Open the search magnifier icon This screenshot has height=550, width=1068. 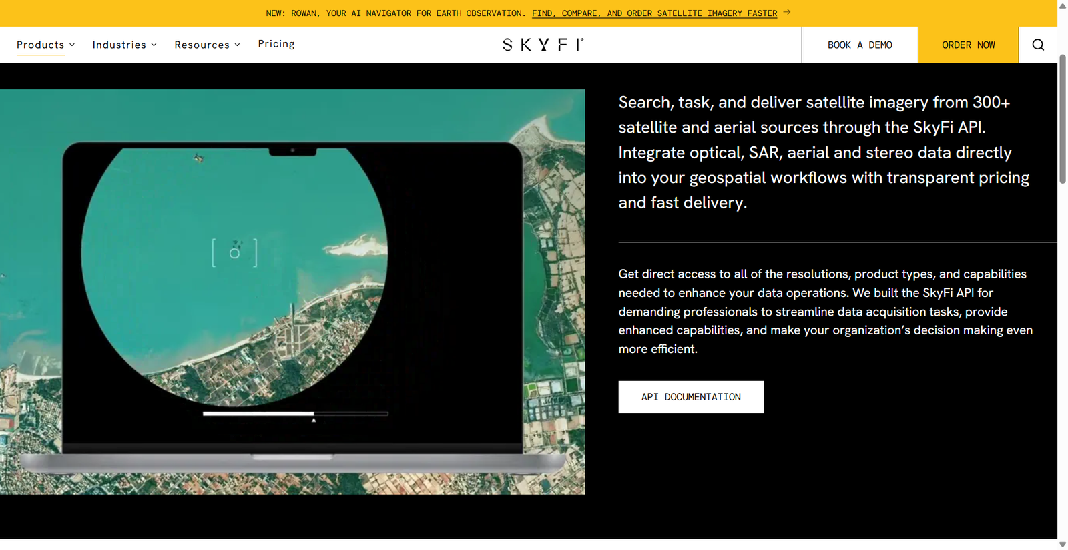point(1038,45)
